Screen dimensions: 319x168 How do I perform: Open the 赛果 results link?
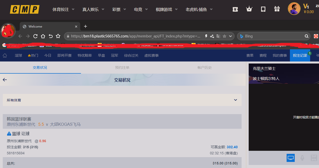pos(250,55)
